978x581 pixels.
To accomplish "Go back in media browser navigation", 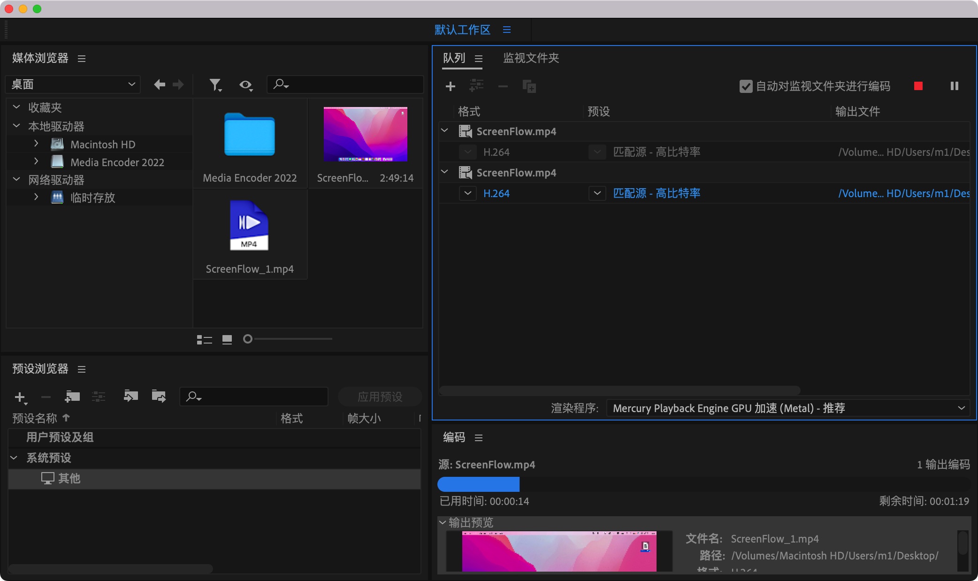I will (x=160, y=84).
